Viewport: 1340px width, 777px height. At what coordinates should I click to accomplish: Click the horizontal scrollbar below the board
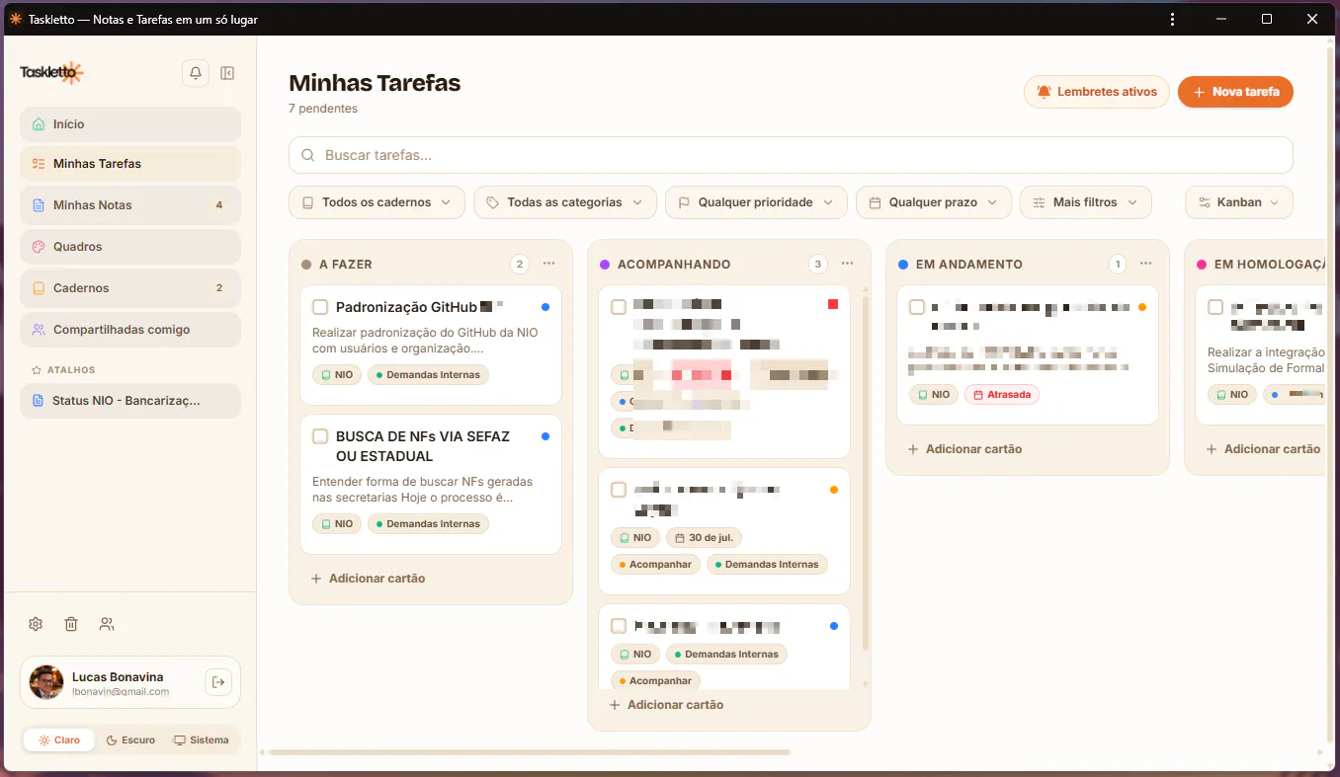pyautogui.click(x=529, y=752)
